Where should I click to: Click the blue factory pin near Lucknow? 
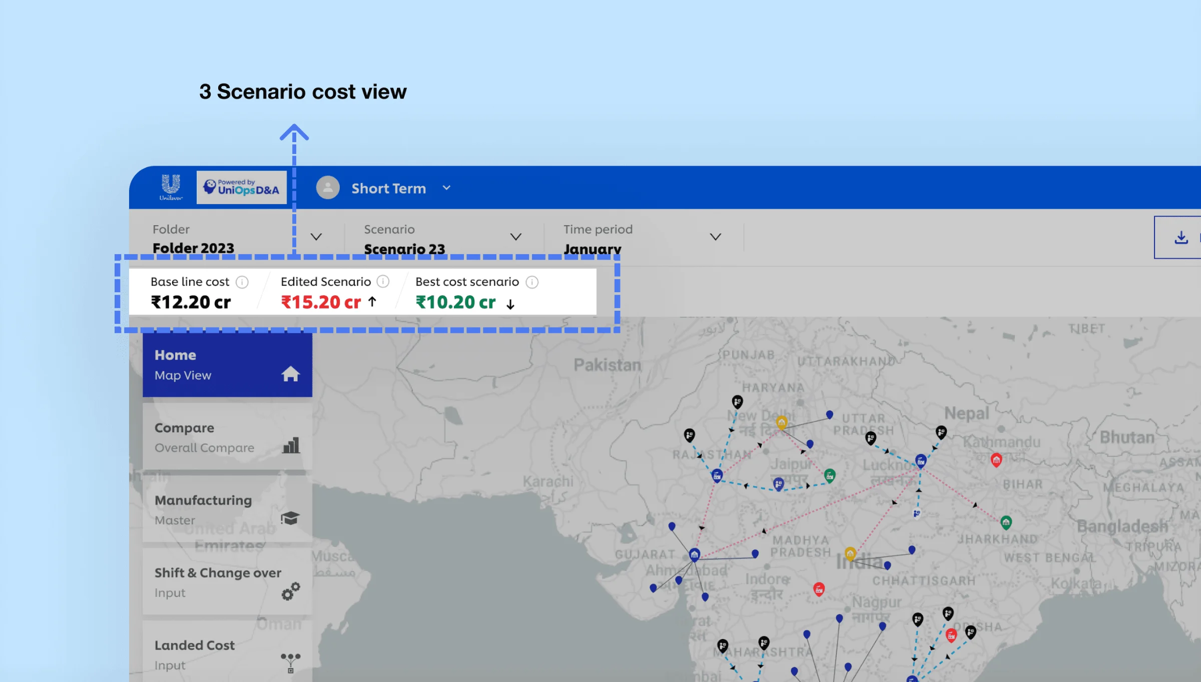(x=921, y=461)
